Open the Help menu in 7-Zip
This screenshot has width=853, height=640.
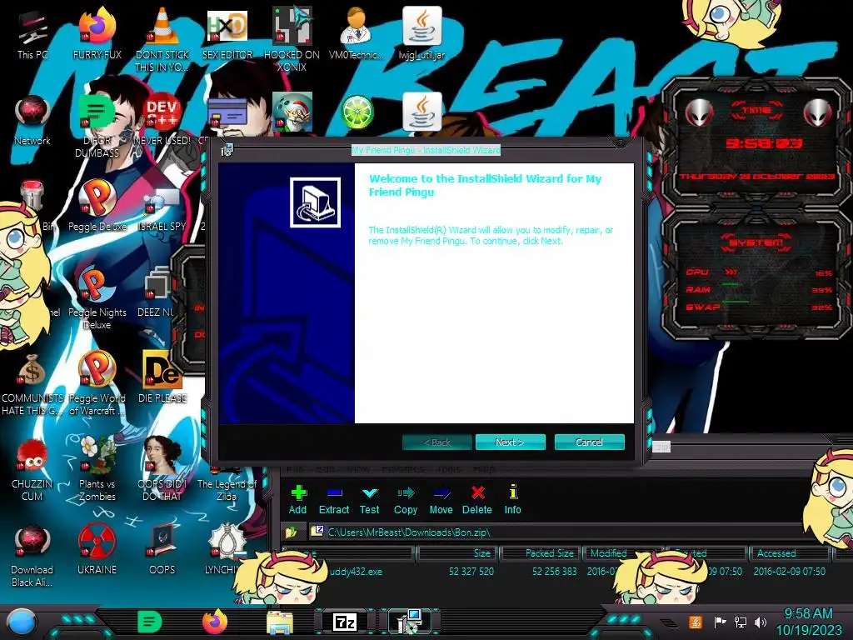[x=484, y=468]
